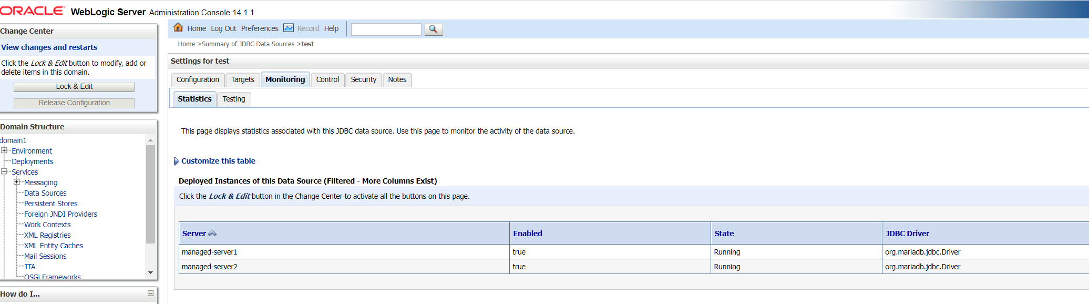Open the Mail Sessions tree link
Viewport: 1089px width, 304px height.
[x=45, y=256]
